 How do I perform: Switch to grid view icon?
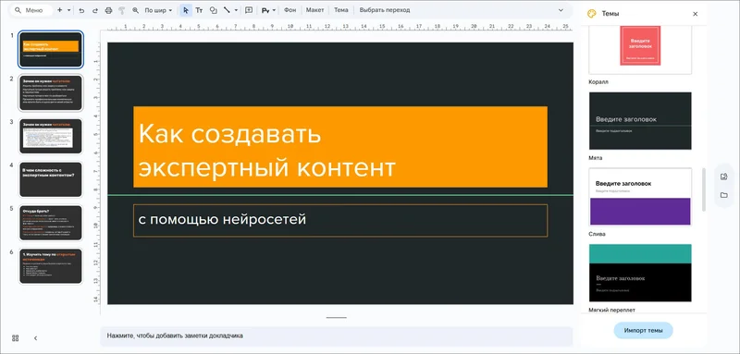coord(15,338)
